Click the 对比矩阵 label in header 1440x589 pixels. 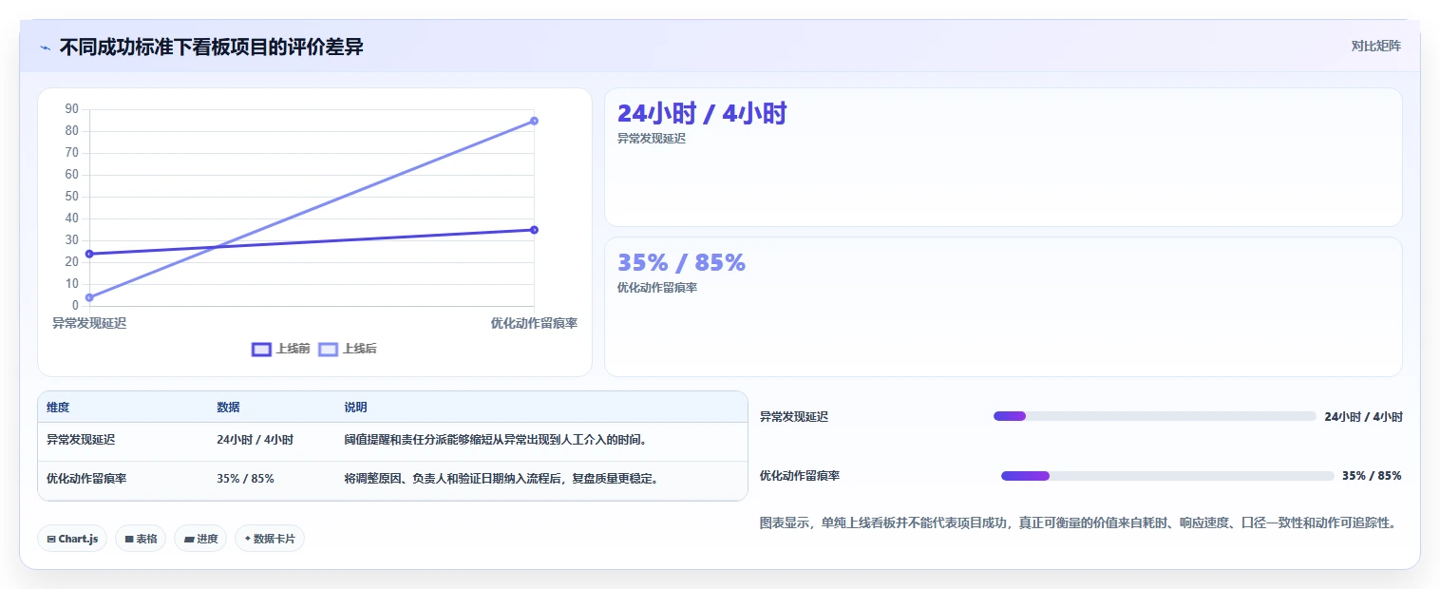coord(1375,46)
